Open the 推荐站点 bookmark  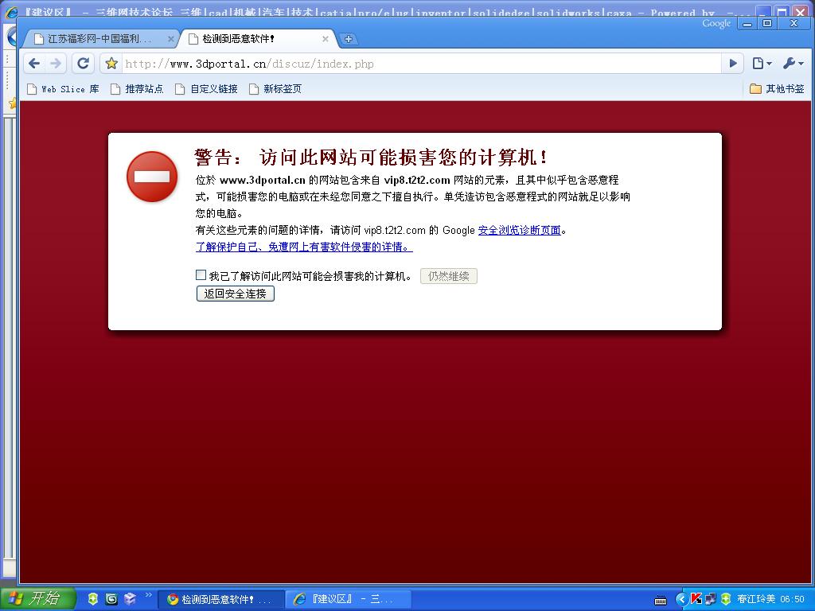coord(137,89)
